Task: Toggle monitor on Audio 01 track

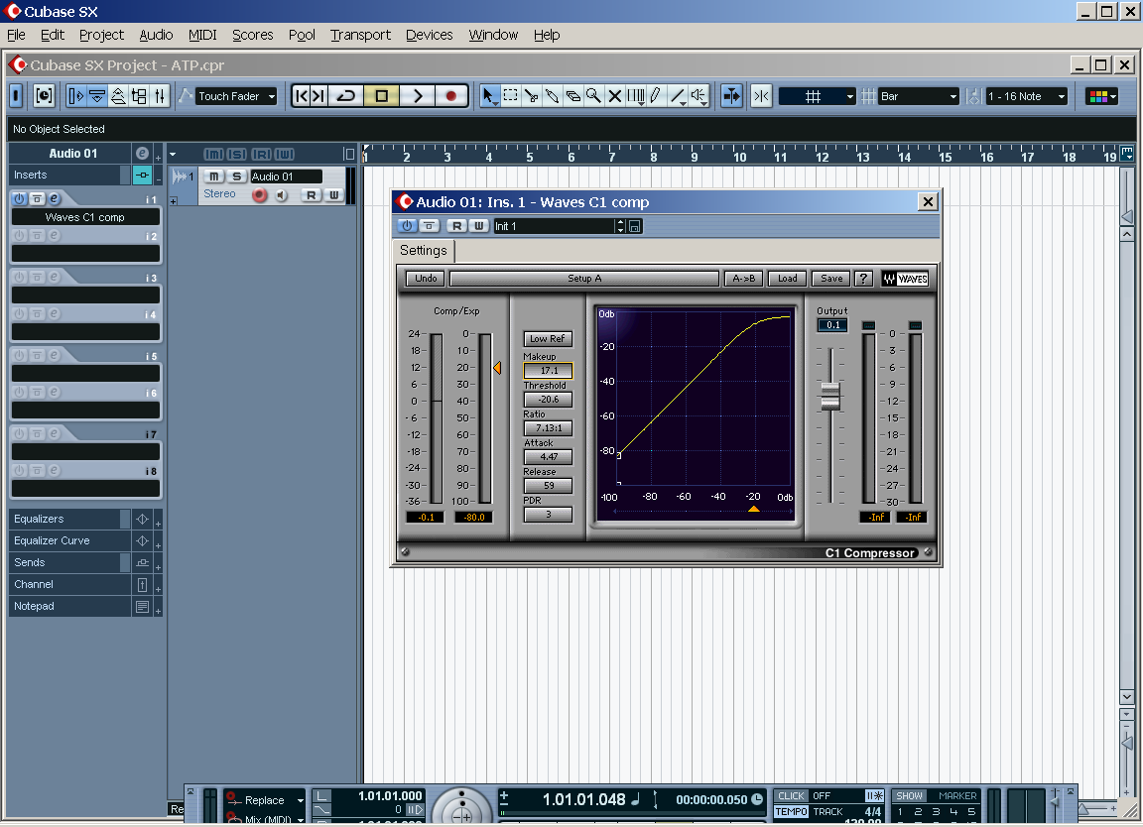Action: tap(282, 194)
